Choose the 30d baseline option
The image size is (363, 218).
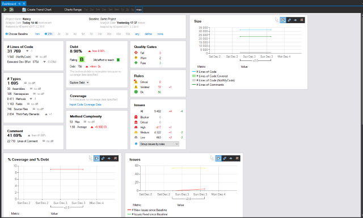pyautogui.click(x=109, y=34)
